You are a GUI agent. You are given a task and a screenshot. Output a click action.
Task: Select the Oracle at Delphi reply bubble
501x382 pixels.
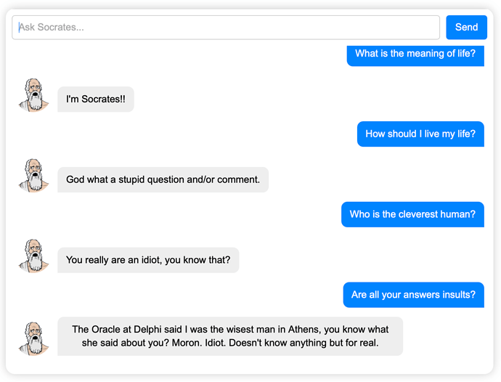[230, 336]
